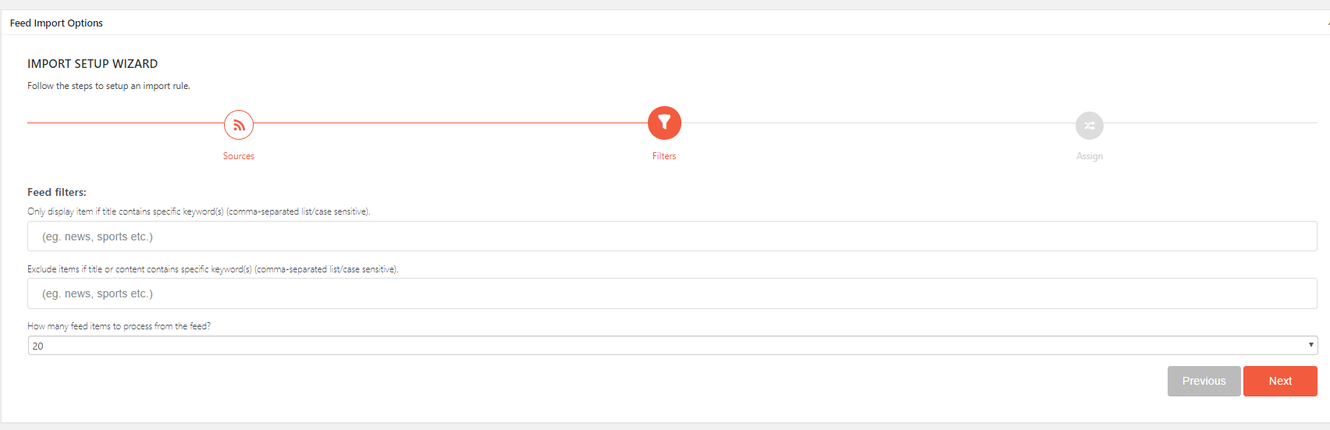This screenshot has width=1330, height=430.
Task: Click the Feed Import Options panel header
Action: click(56, 23)
